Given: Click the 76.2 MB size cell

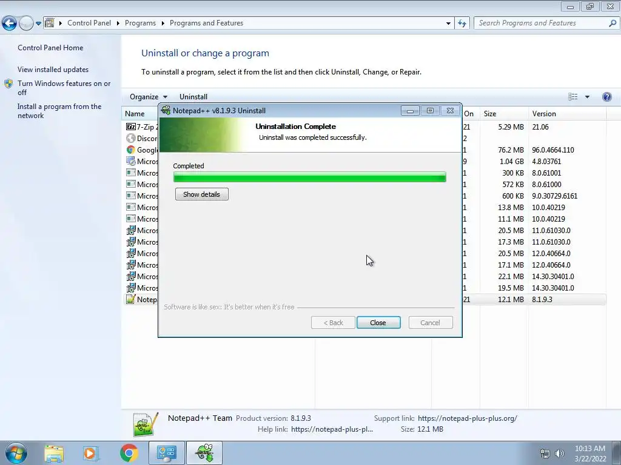Looking at the screenshot, I should point(511,150).
